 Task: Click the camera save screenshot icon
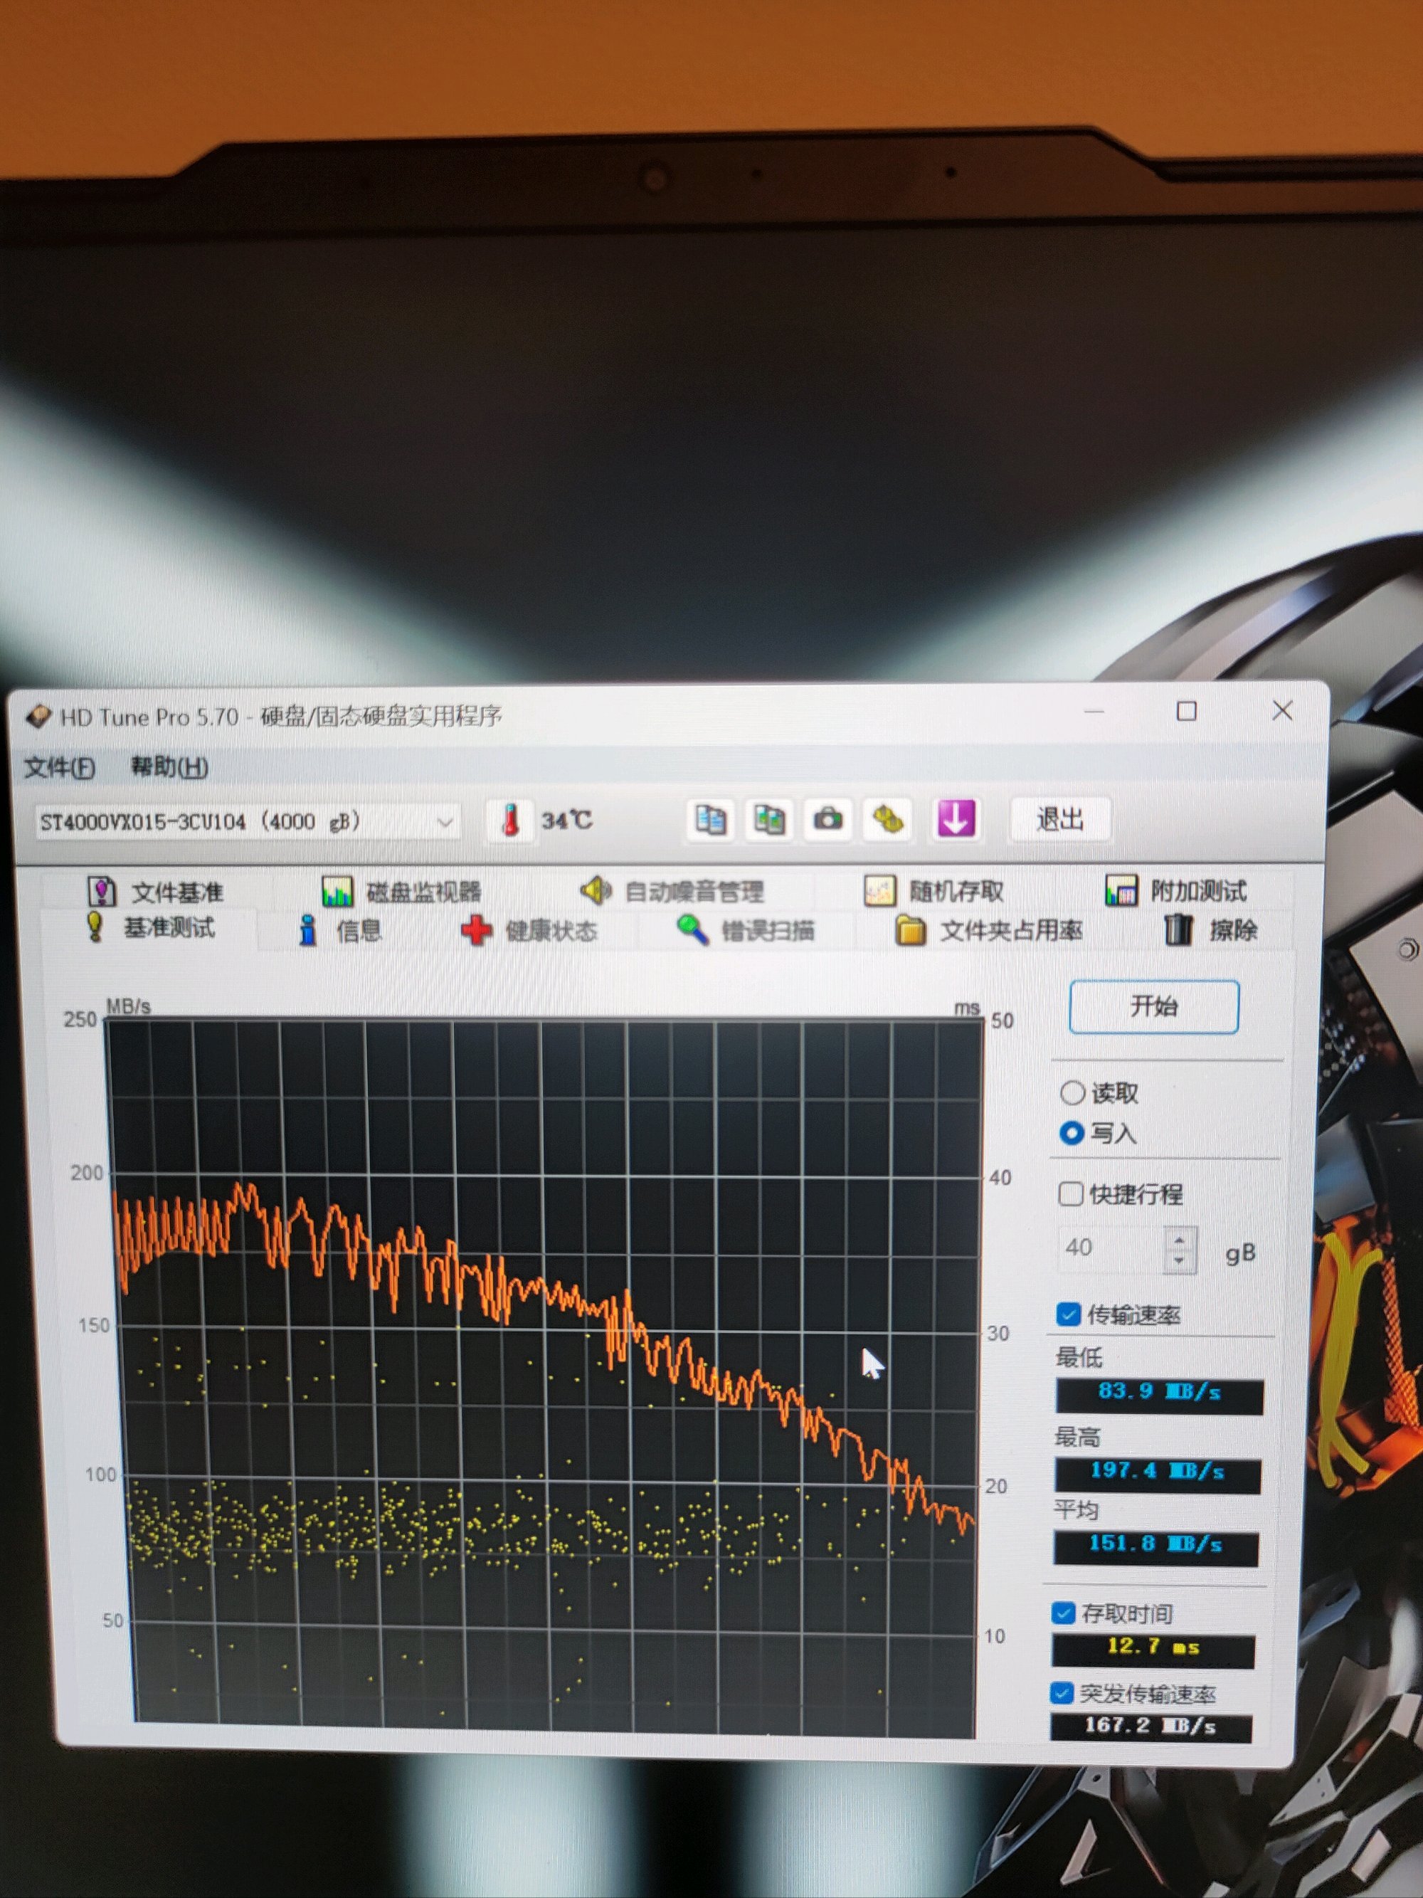point(827,819)
